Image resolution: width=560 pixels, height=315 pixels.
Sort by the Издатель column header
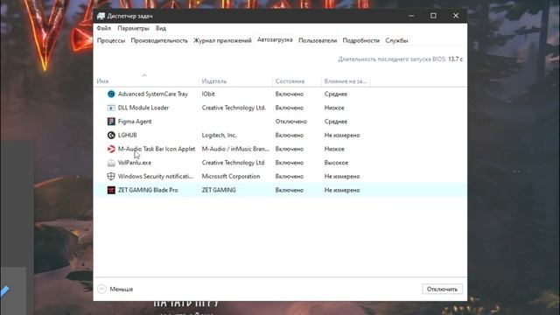214,81
